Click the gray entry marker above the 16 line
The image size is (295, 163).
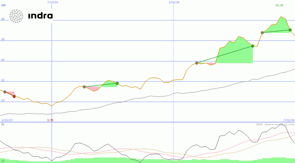(x=262, y=33)
